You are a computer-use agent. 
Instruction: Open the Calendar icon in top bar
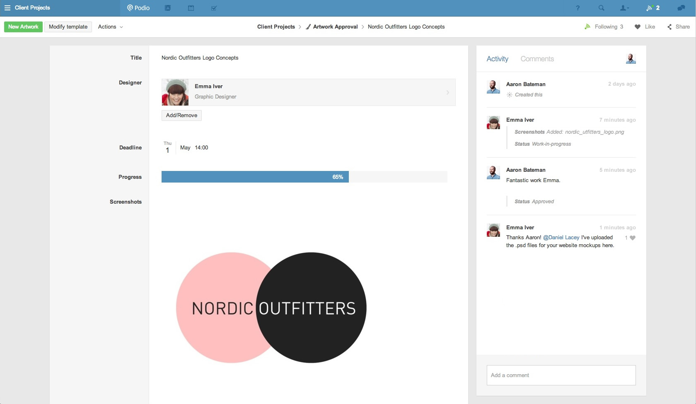[191, 8]
